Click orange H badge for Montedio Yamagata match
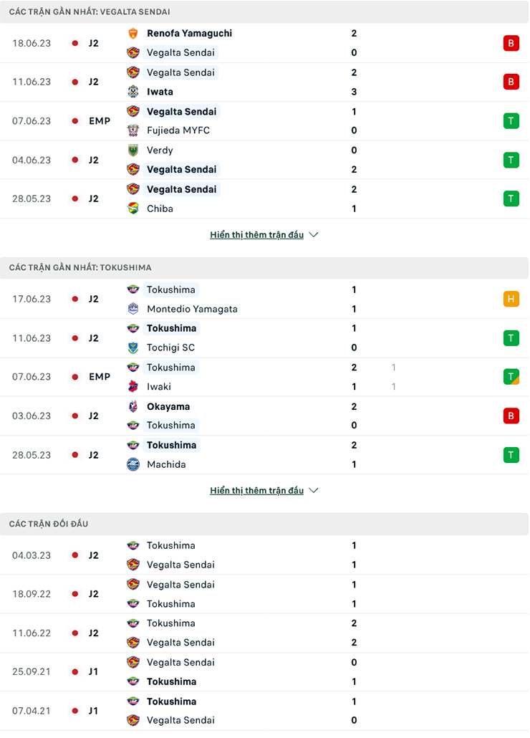The height and width of the screenshot is (738, 530). coord(511,299)
